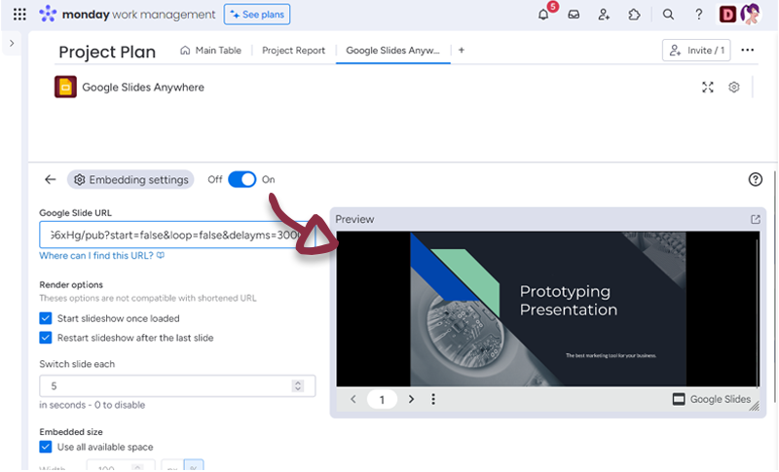
Task: Open the board's three-dot options menu
Action: coord(748,51)
